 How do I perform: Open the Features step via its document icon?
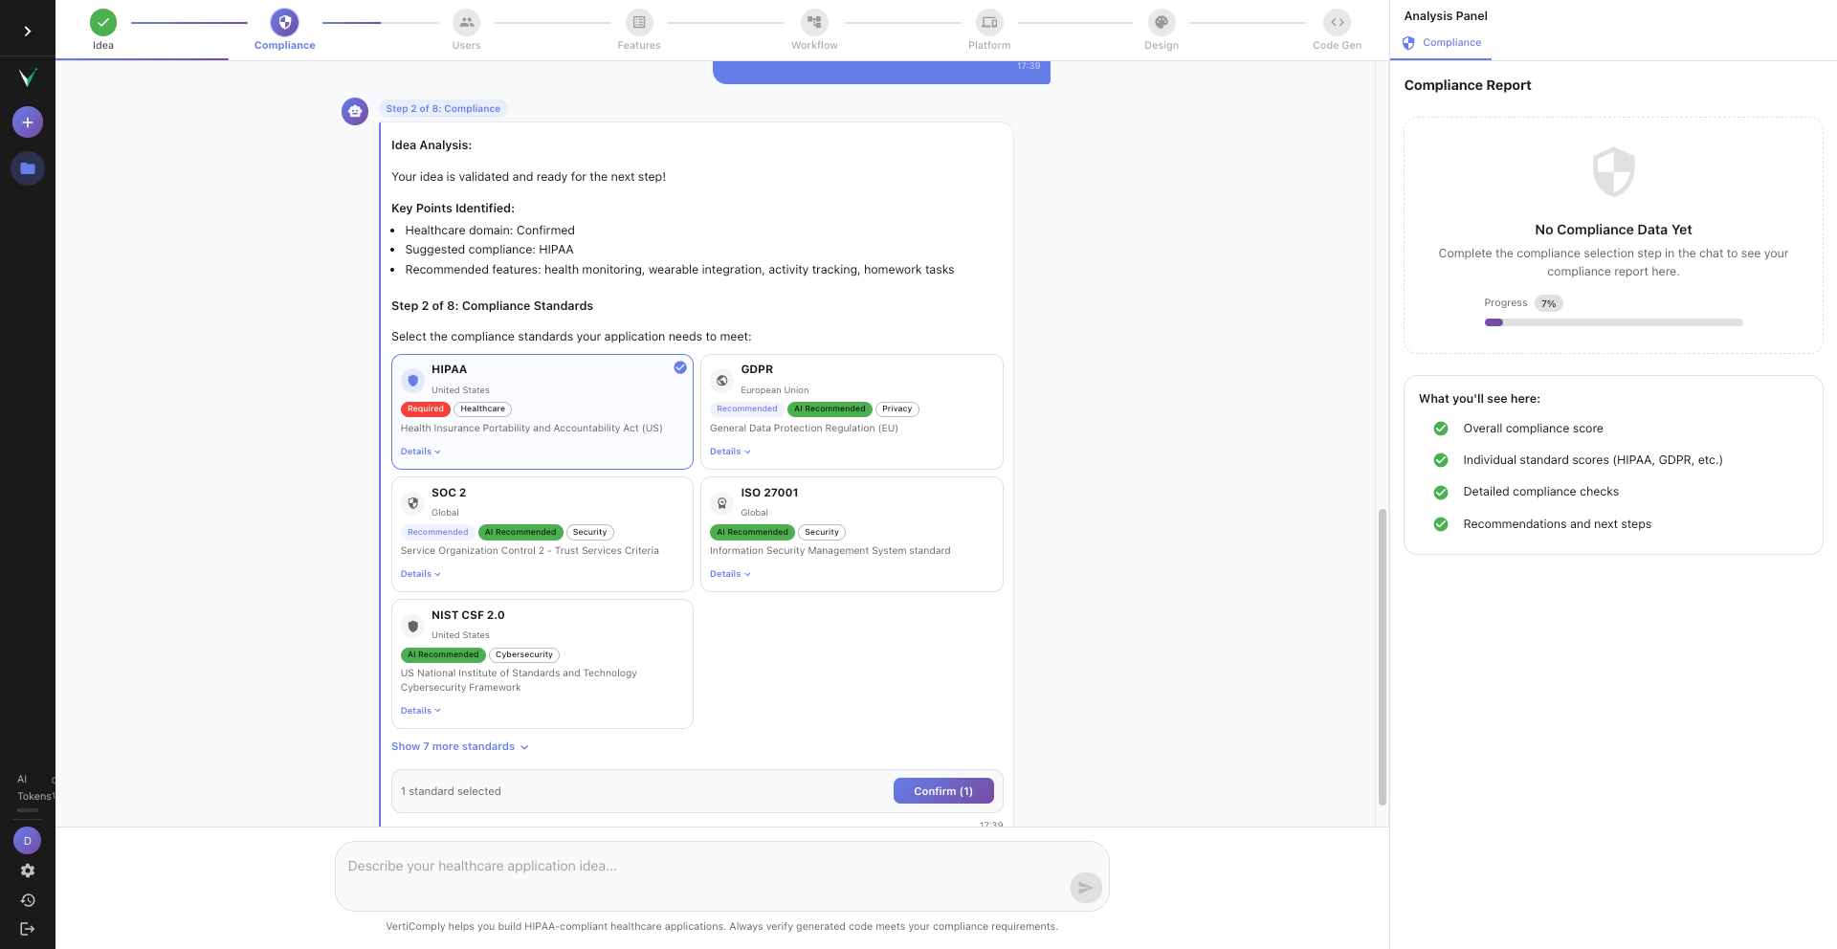point(638,21)
